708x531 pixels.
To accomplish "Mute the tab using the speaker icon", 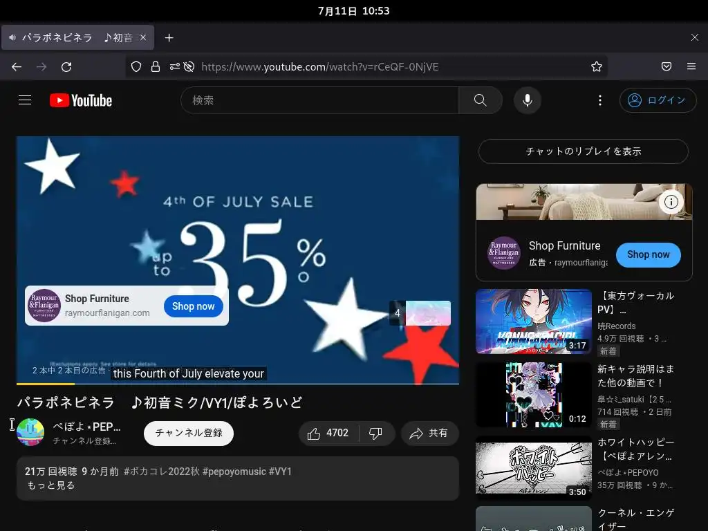I will click(x=12, y=37).
